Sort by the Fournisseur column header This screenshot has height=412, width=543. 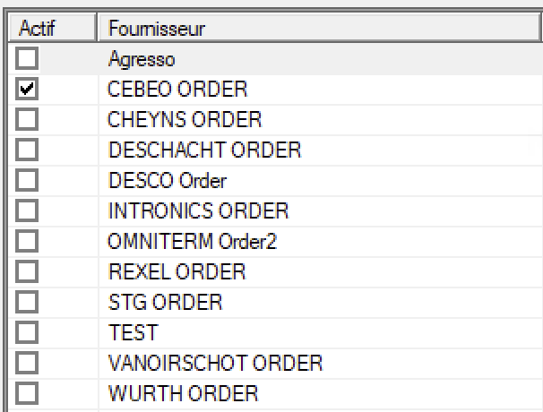(319, 28)
